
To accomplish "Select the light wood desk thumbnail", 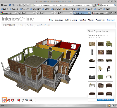I will click(109, 77).
